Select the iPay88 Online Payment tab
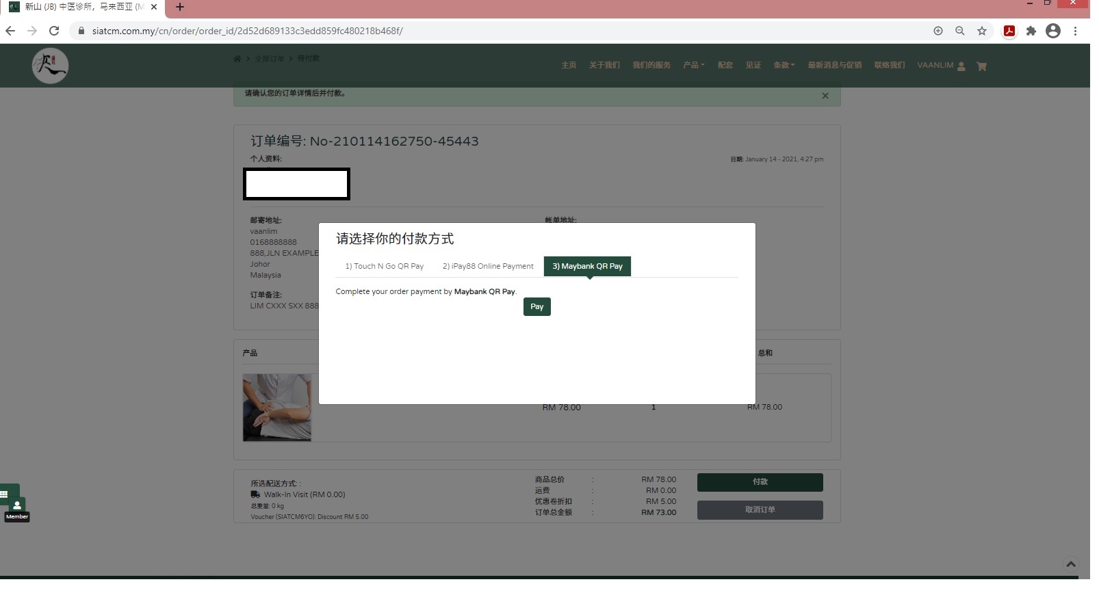 tap(488, 266)
